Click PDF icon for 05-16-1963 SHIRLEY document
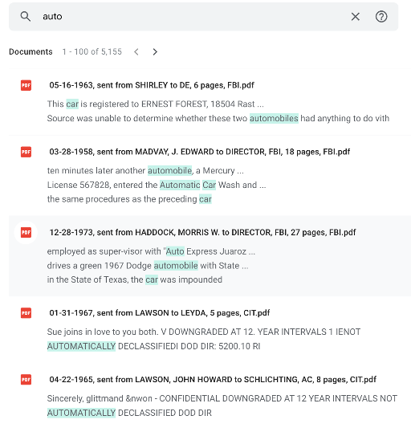 [x=26, y=85]
